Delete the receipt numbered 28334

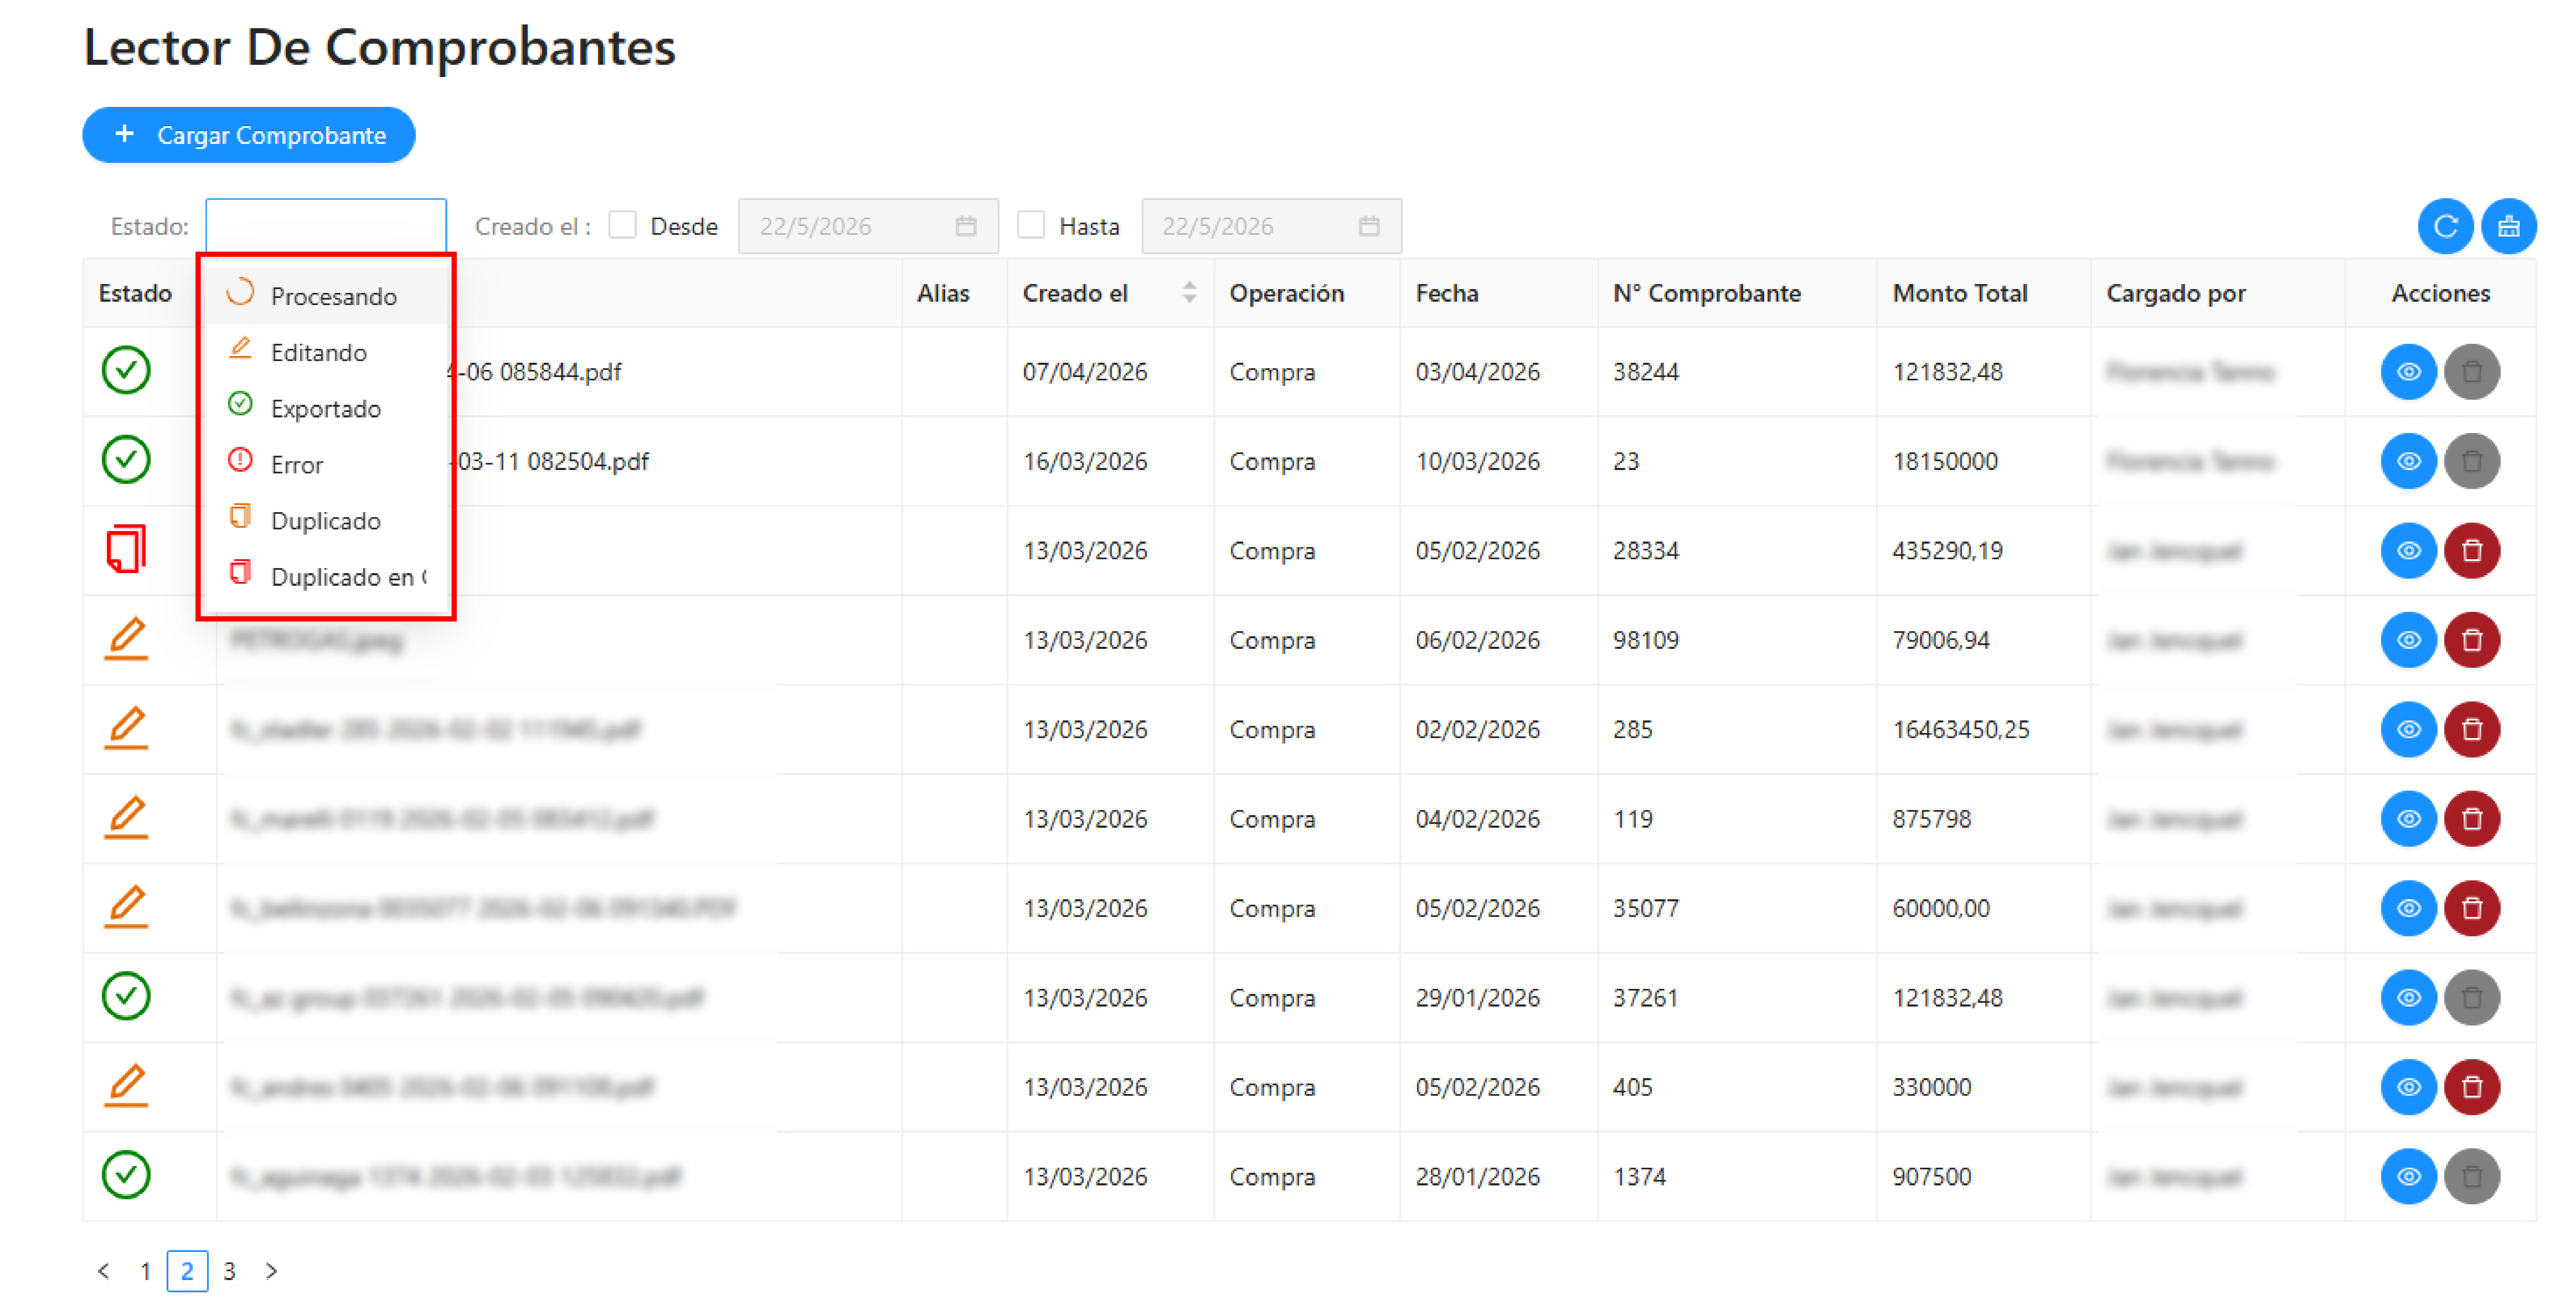(x=2471, y=550)
